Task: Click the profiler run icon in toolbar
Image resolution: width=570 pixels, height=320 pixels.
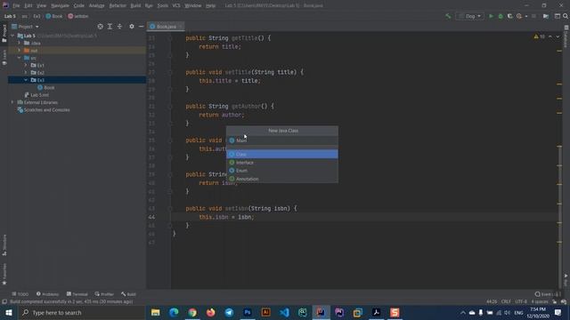Action: coord(519,16)
